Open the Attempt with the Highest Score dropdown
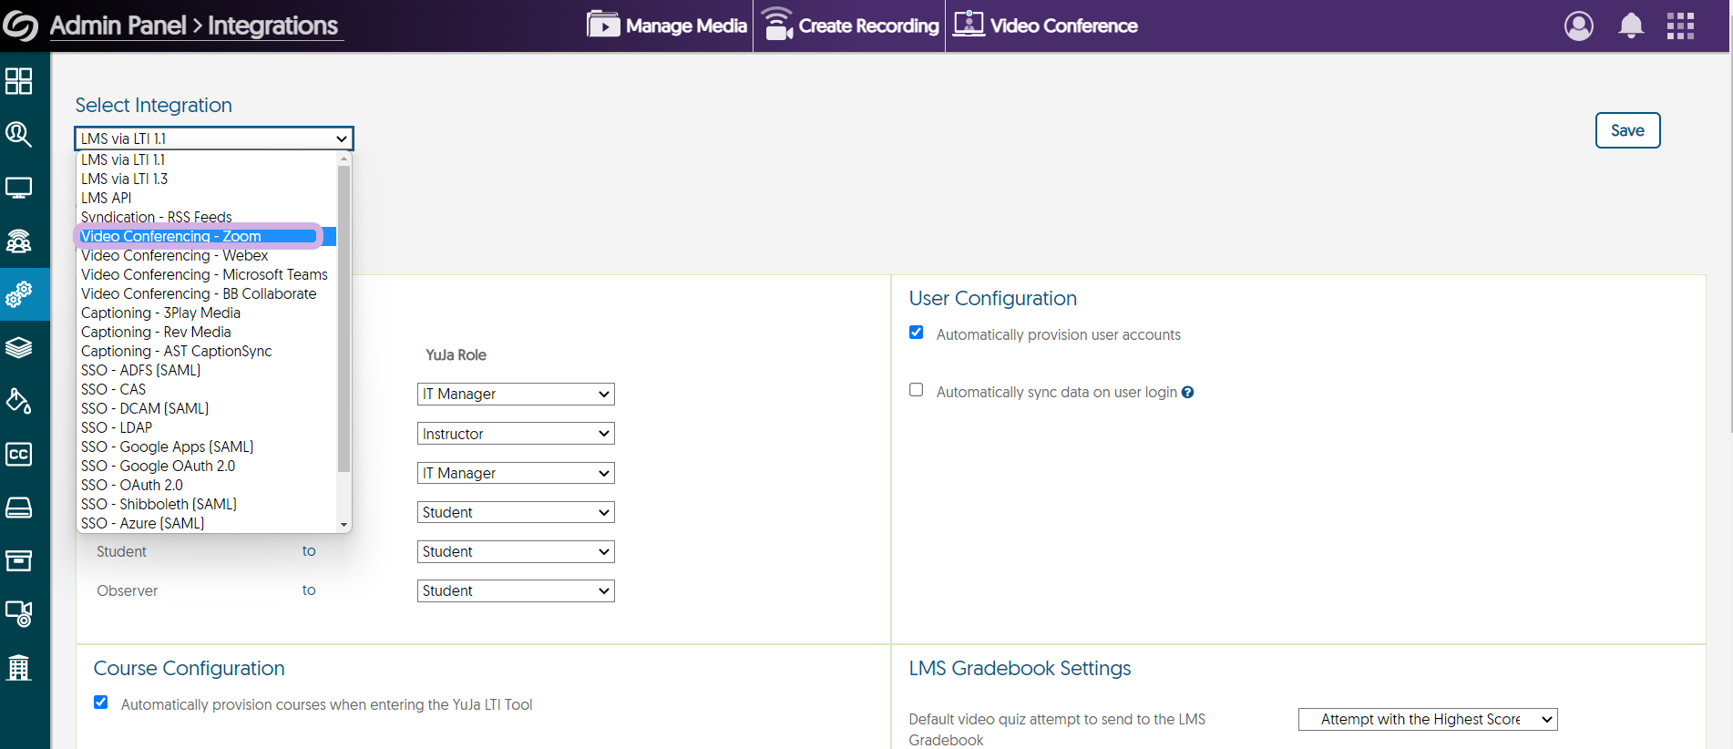1733x749 pixels. [1428, 719]
